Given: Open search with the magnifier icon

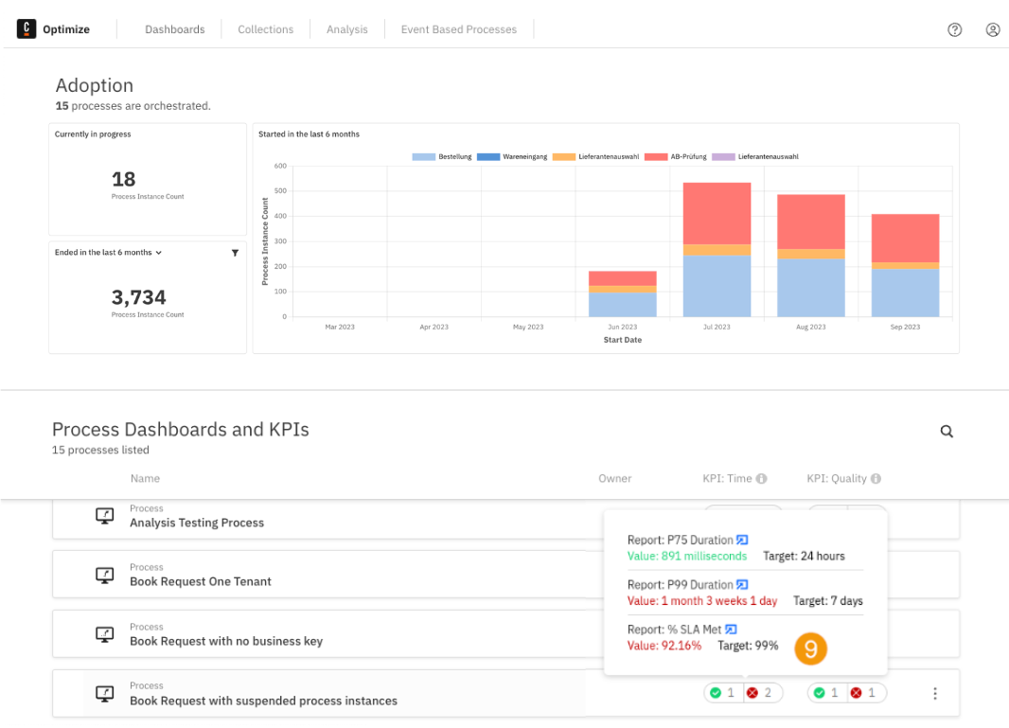Looking at the screenshot, I should [947, 431].
